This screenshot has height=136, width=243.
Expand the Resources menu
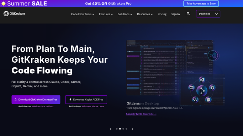click(x=145, y=14)
